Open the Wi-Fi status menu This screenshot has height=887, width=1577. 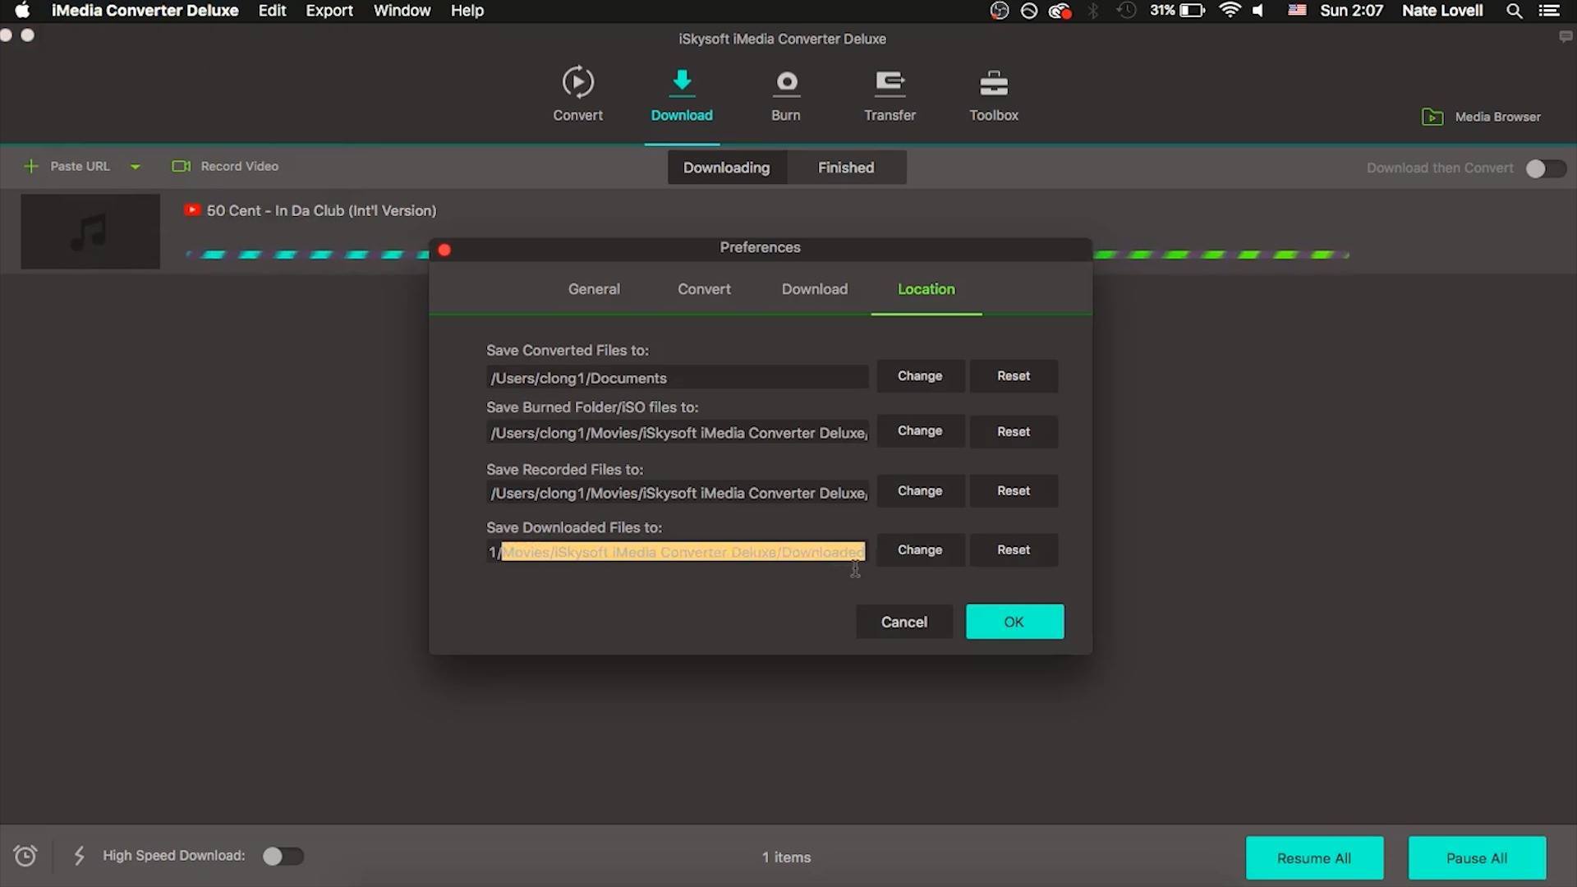[1230, 11]
